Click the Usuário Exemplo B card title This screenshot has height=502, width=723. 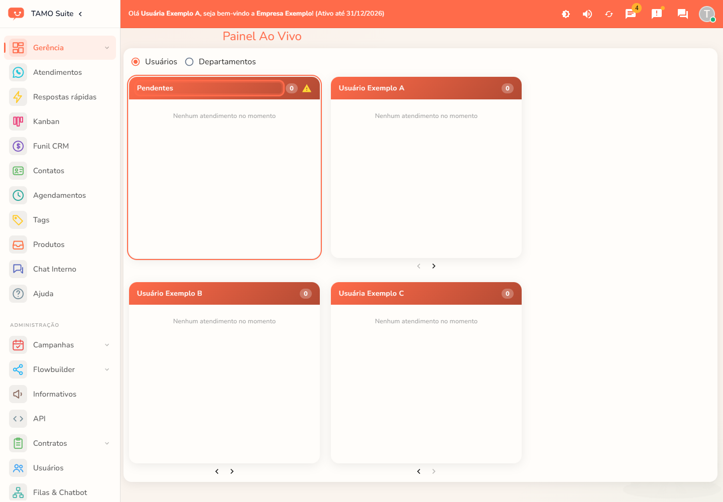point(170,294)
